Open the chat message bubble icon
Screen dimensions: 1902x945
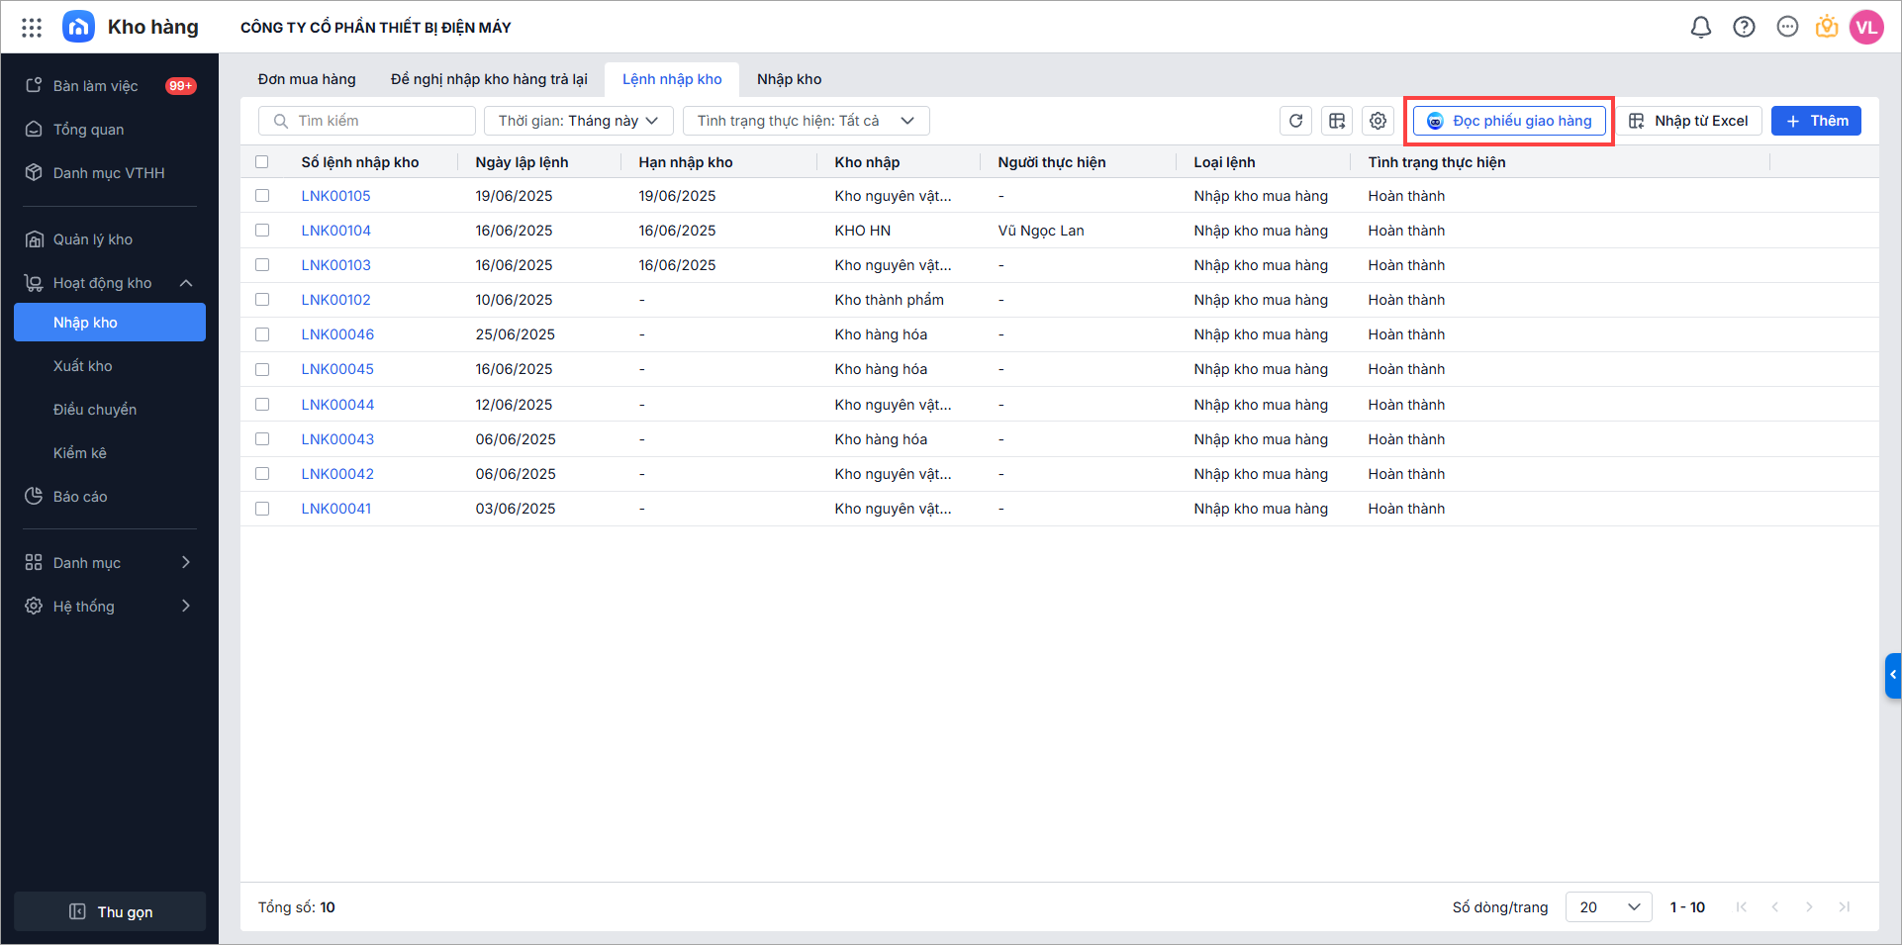pyautogui.click(x=1787, y=28)
